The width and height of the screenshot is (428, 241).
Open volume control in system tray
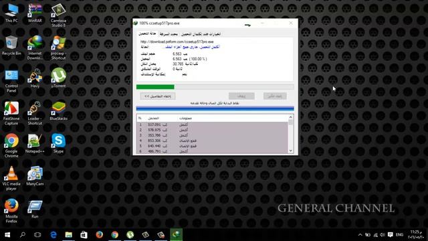383,235
